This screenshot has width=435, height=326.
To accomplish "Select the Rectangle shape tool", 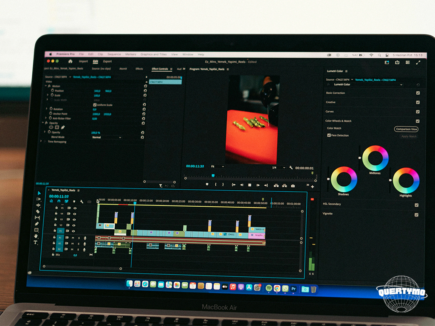I will pos(37,230).
